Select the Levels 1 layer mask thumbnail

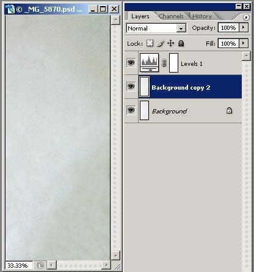tap(173, 63)
